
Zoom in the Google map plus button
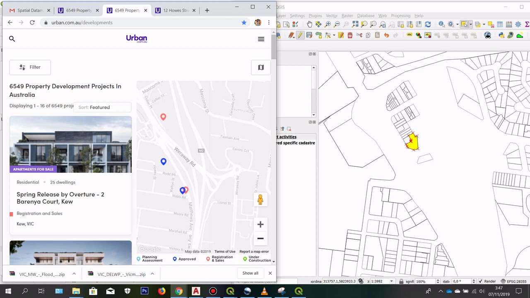click(x=260, y=224)
